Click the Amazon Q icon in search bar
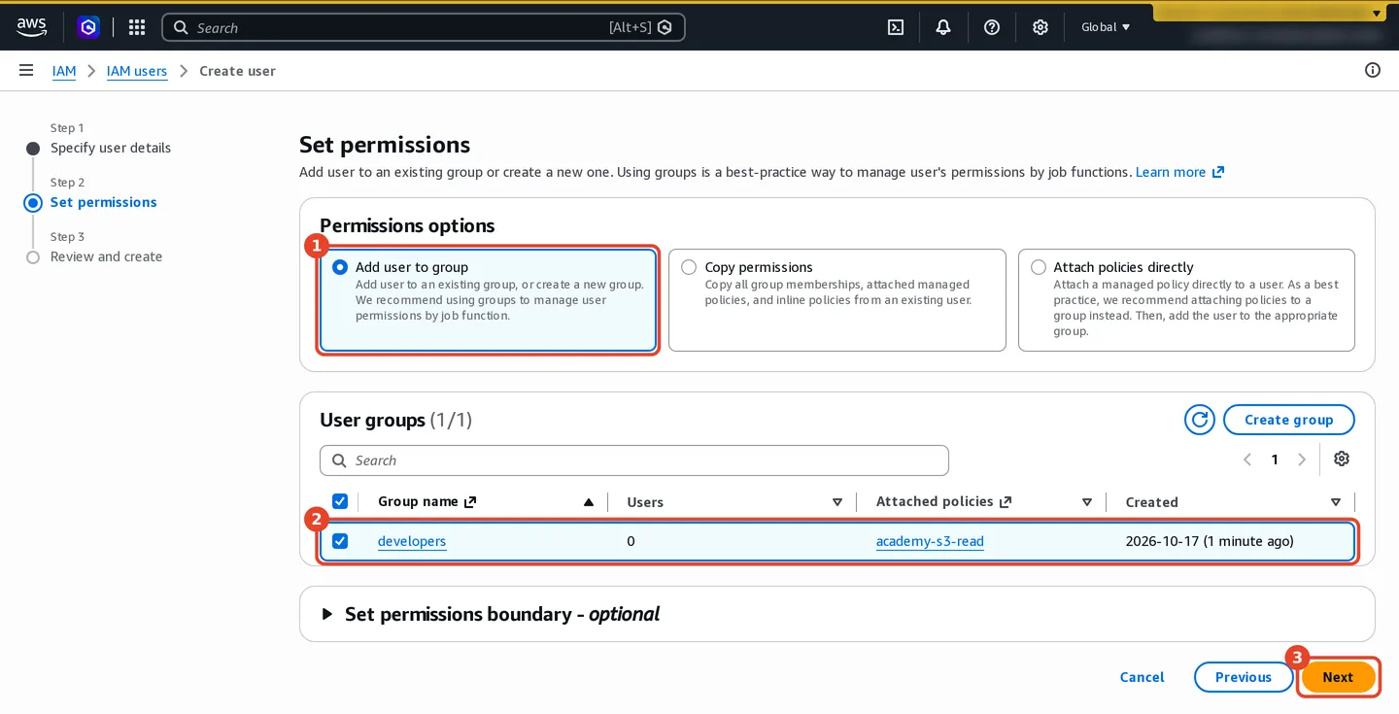 coord(665,27)
